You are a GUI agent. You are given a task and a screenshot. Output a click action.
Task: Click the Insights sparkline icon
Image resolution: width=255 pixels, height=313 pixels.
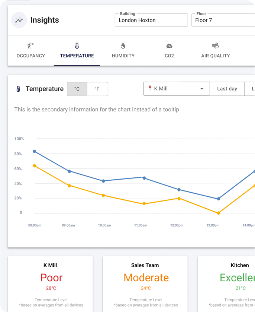[19, 20]
